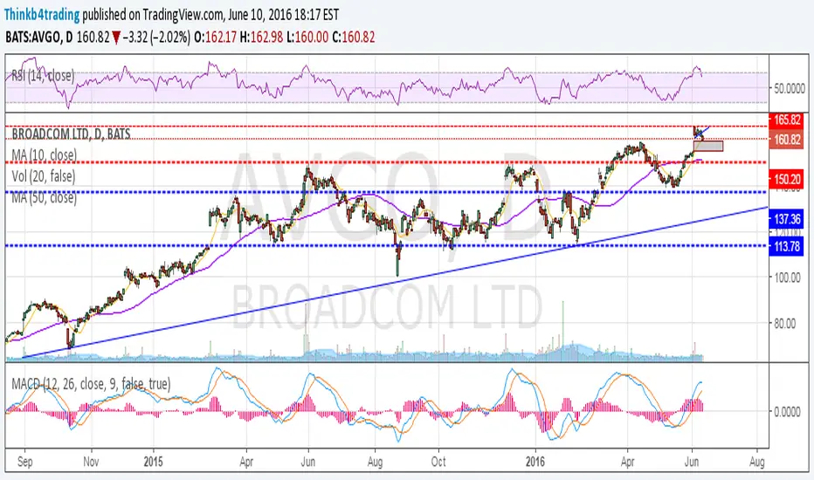Click the 'published on TradingView.com' text
The width and height of the screenshot is (814, 480).
click(154, 15)
